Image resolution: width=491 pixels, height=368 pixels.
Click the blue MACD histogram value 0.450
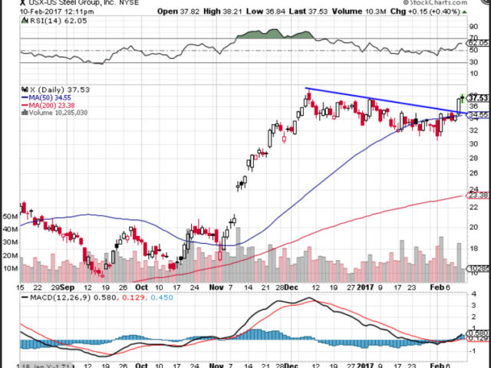click(162, 297)
